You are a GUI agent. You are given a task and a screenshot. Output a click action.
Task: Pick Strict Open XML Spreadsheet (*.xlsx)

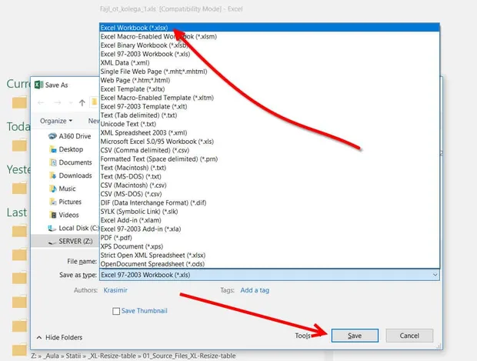(x=269, y=256)
